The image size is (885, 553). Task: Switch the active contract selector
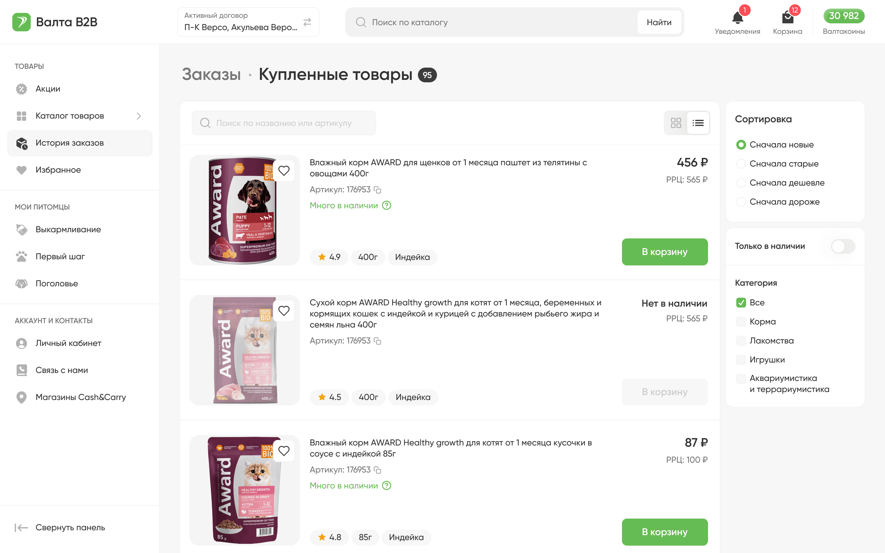[307, 22]
